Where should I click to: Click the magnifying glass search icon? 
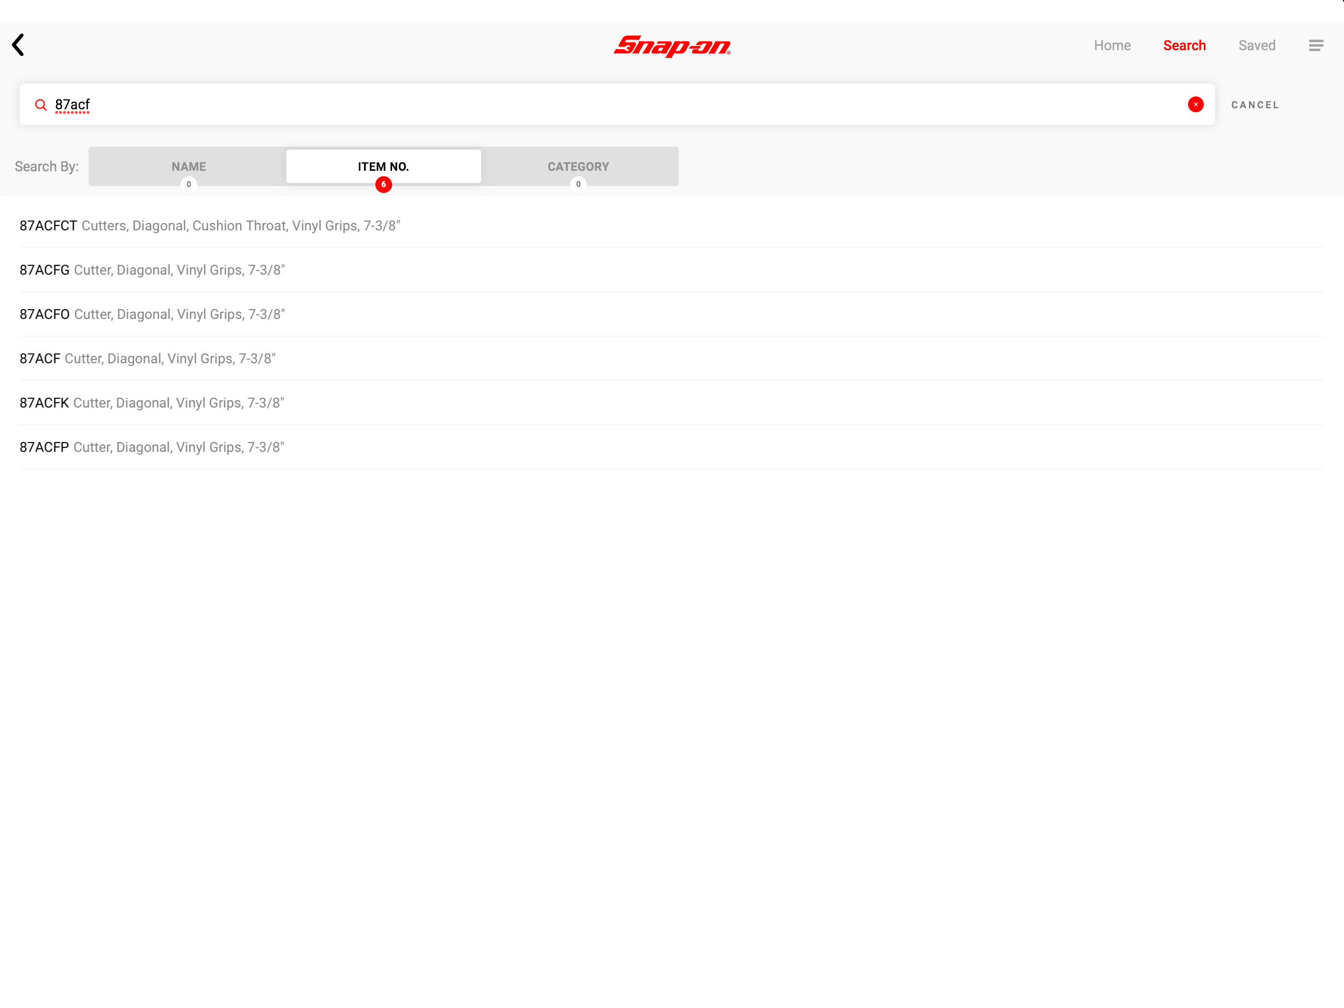pos(41,105)
